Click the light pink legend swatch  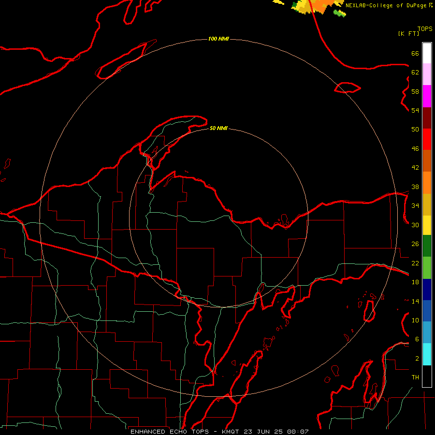(427, 74)
